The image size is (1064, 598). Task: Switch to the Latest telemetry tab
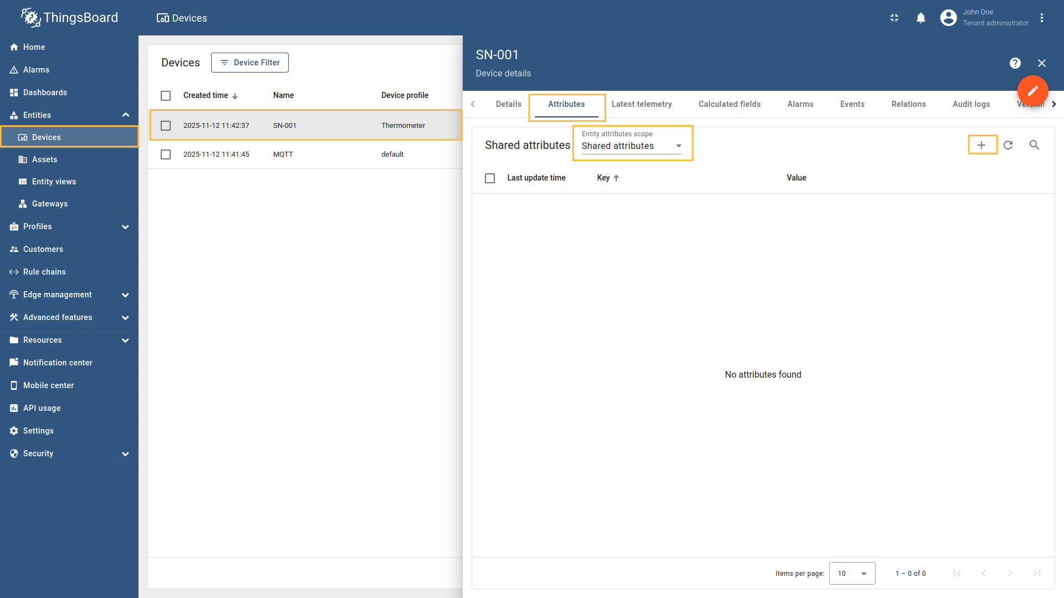(x=641, y=104)
